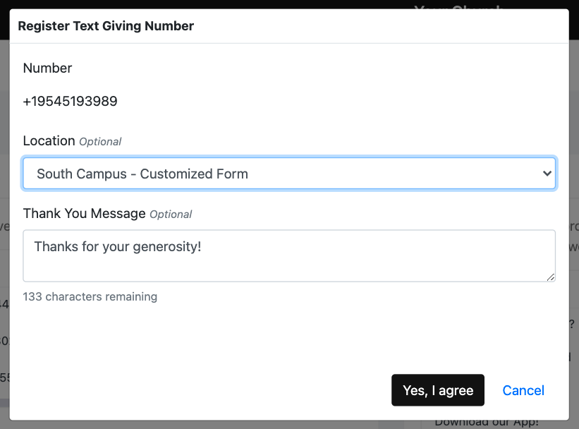The image size is (579, 429).
Task: Click the Thank You Message label
Action: click(x=84, y=213)
